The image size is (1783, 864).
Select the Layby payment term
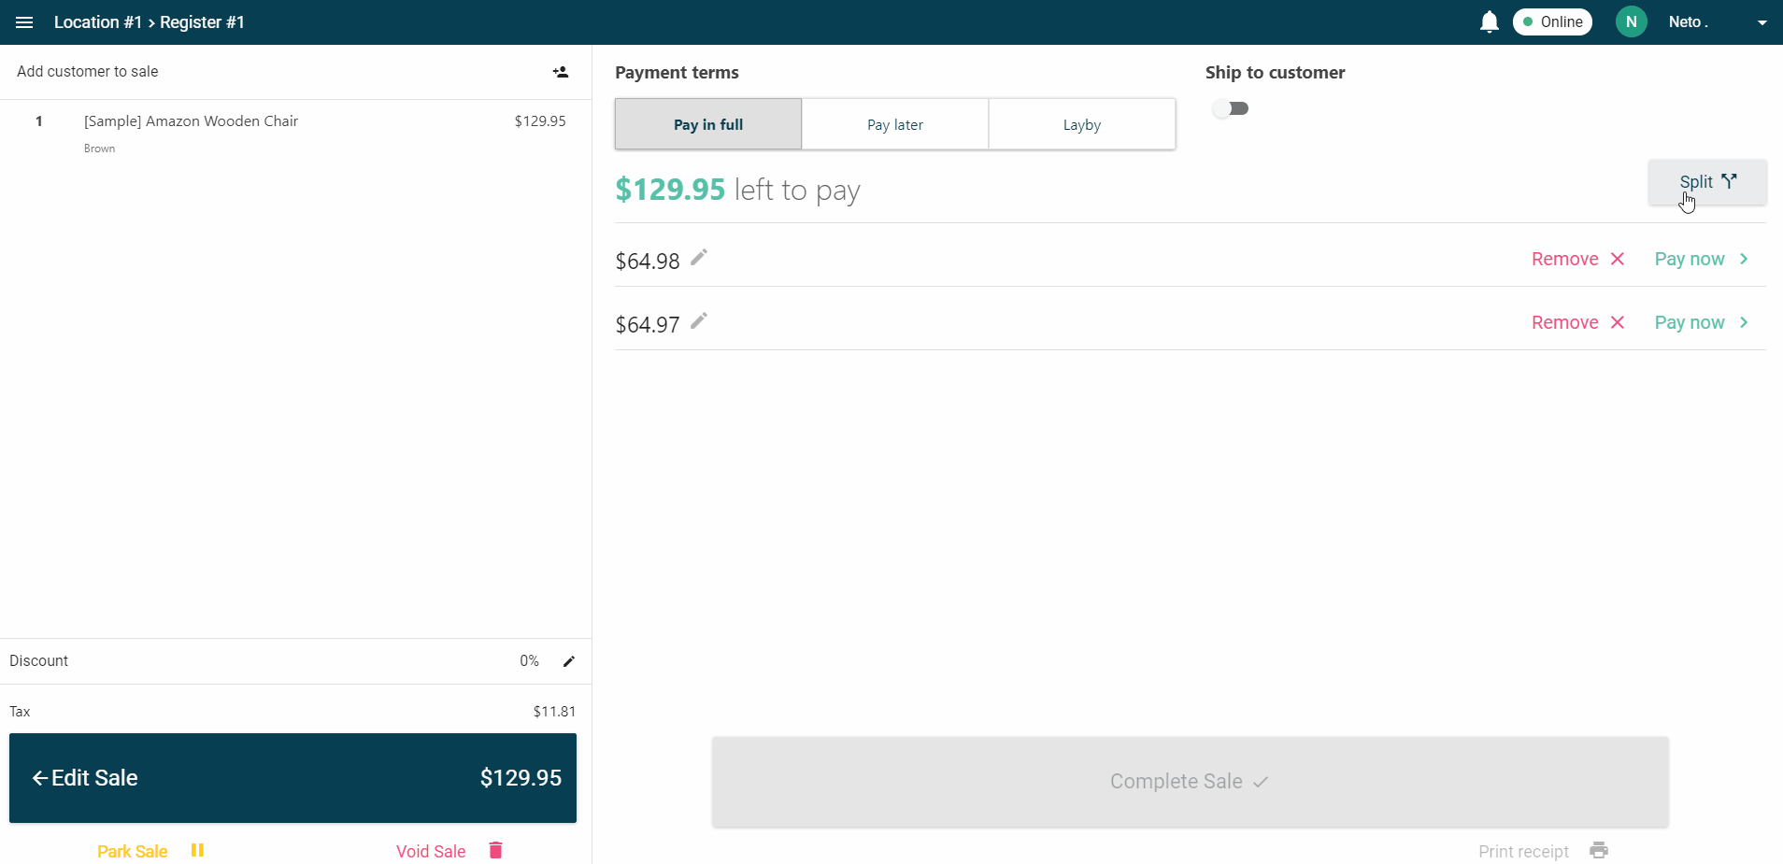point(1081,124)
